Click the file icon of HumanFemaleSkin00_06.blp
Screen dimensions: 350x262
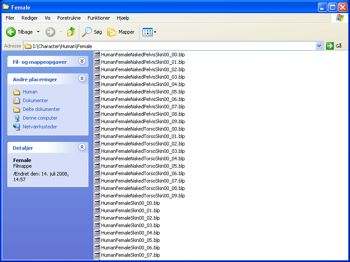(x=97, y=247)
